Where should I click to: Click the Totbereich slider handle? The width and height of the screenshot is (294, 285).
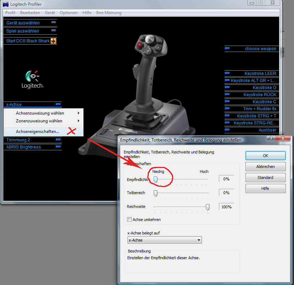point(156,193)
